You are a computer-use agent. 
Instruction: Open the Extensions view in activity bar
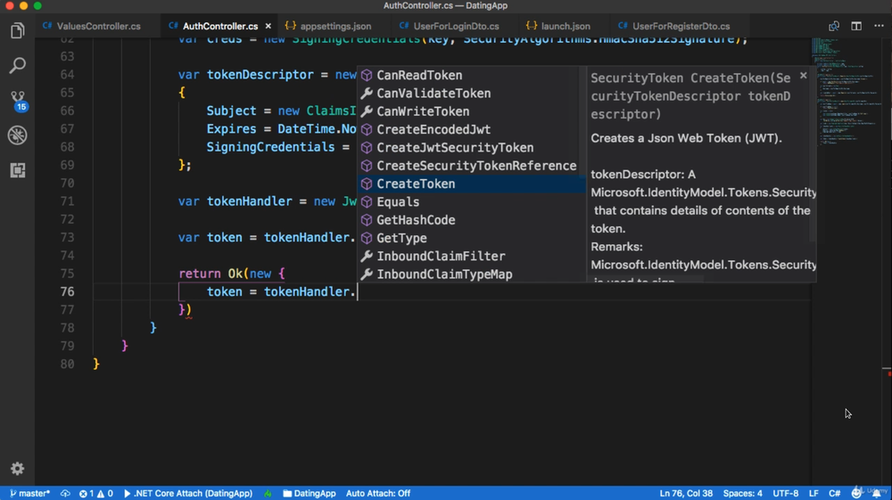click(17, 170)
